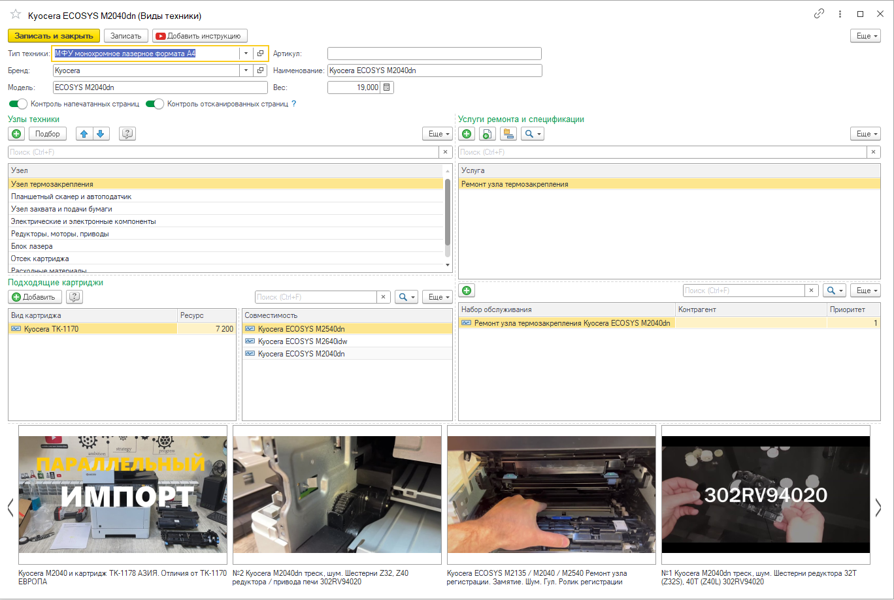Select node Планшетный сканер и автоподатчик
The width and height of the screenshot is (894, 600).
click(226, 197)
